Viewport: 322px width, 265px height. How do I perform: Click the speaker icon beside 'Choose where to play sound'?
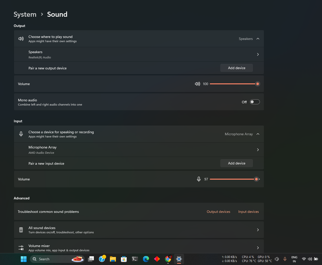pos(21,39)
